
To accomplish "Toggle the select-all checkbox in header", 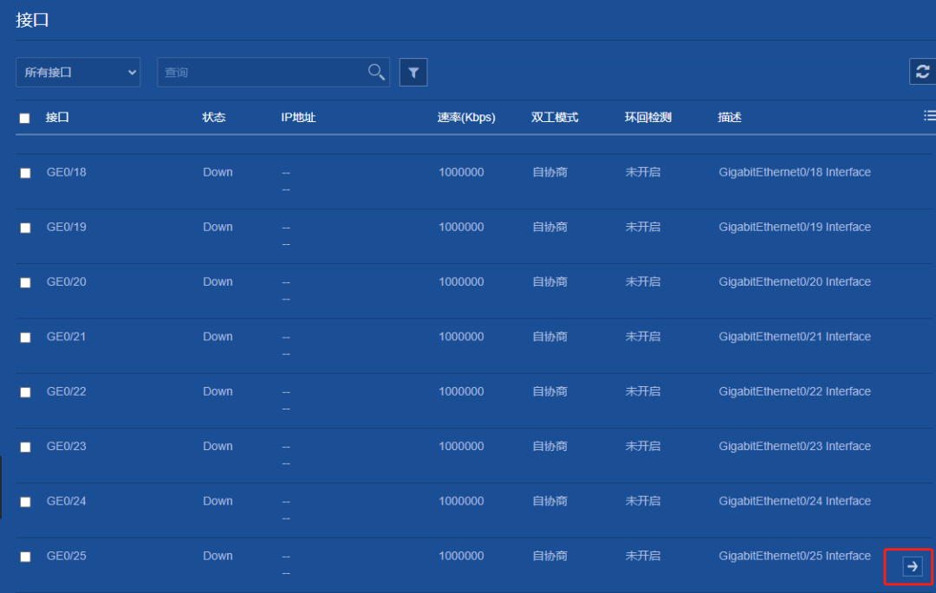I will [24, 118].
